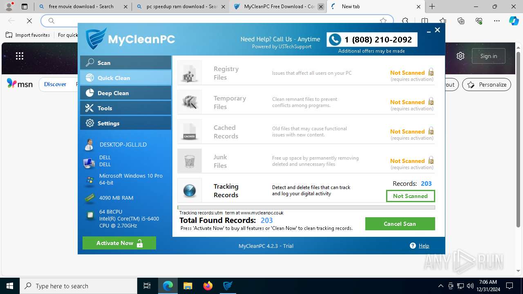Click the favorites star in address bar
The height and width of the screenshot is (294, 523).
pos(383,21)
